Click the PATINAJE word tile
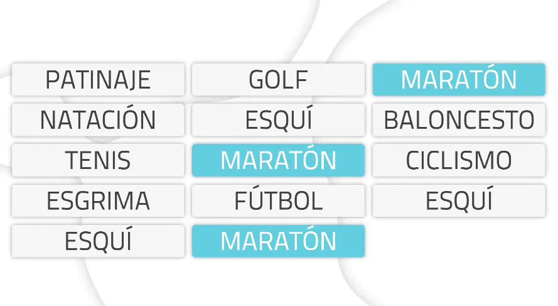 (98, 80)
